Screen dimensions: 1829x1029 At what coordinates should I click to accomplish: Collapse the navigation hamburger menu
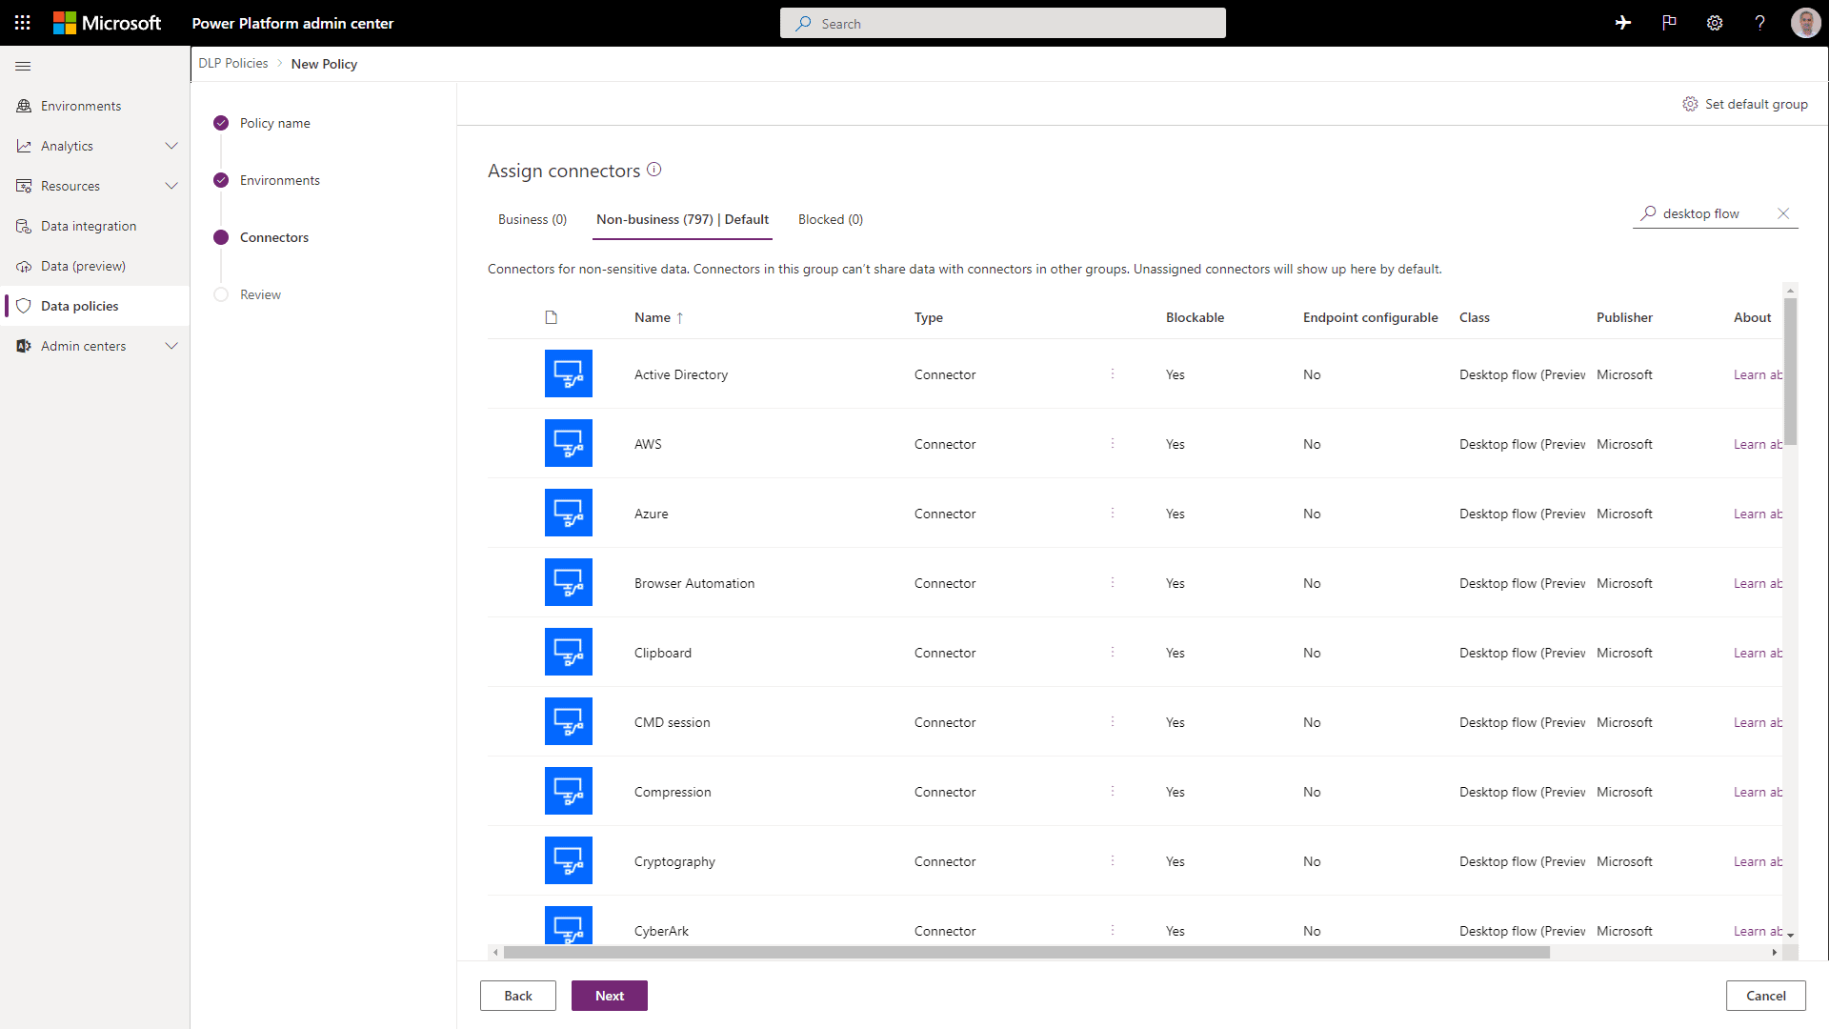point(23,66)
